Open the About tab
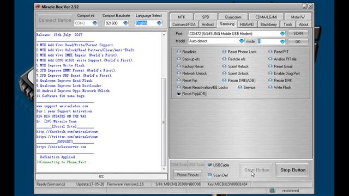The width and height of the screenshot is (349, 196). click(304, 24)
